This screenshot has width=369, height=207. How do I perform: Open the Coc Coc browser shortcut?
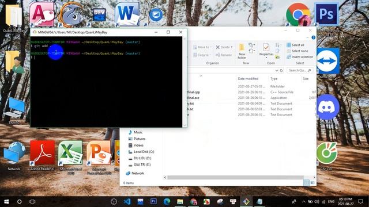tap(327, 153)
